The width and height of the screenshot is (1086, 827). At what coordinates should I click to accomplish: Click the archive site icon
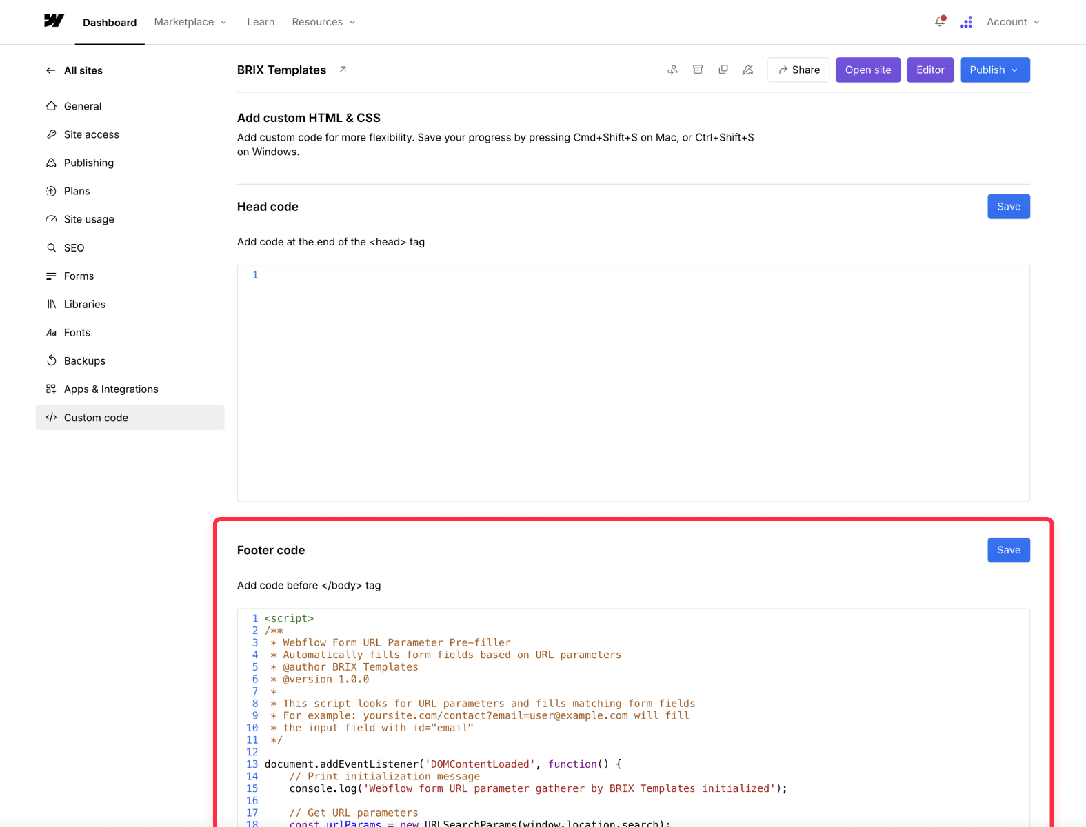(698, 70)
